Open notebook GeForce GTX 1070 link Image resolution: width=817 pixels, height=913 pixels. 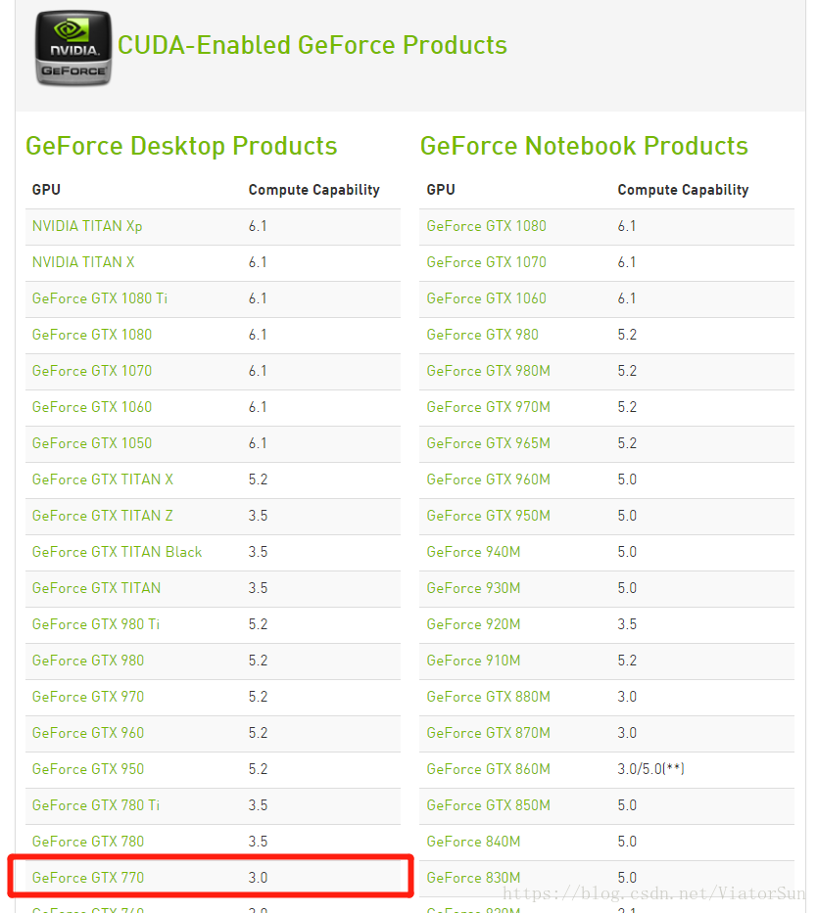pos(487,262)
